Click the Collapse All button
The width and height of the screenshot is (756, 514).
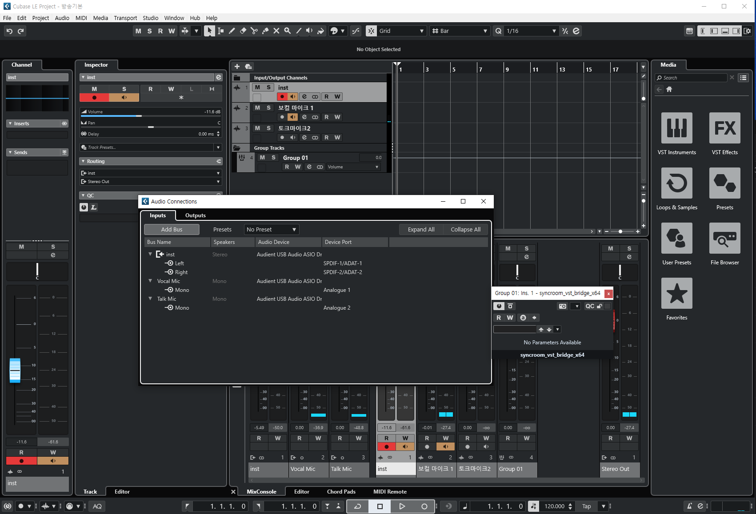point(465,230)
